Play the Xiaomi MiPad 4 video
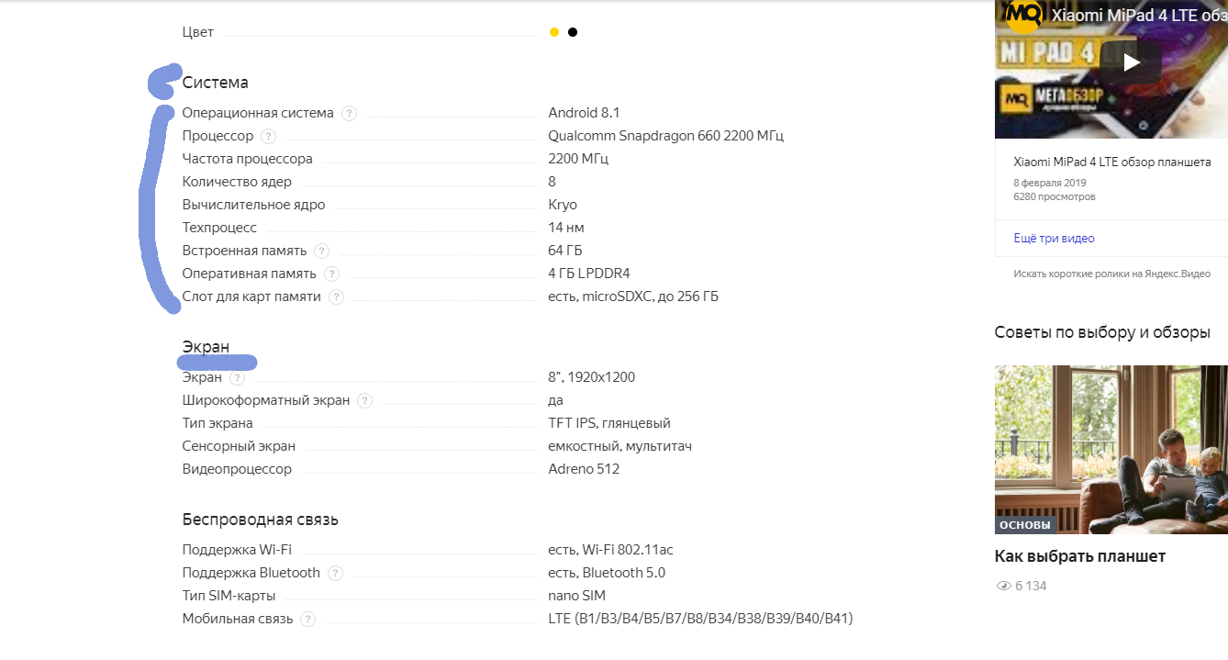Image resolution: width=1228 pixels, height=660 pixels. pos(1131,62)
